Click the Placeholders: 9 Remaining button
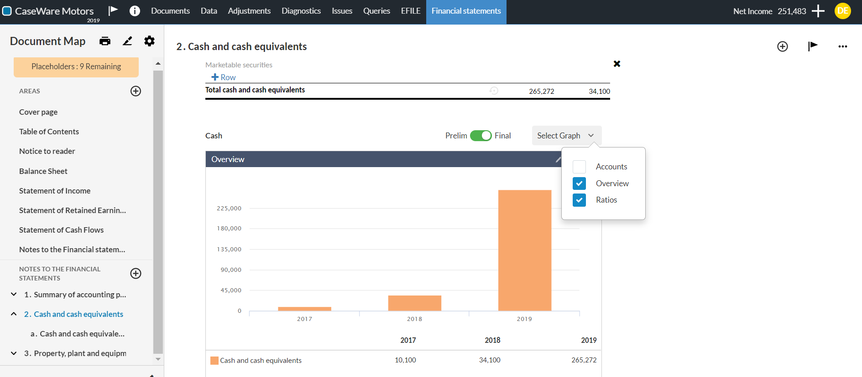The height and width of the screenshot is (377, 862). click(x=76, y=67)
